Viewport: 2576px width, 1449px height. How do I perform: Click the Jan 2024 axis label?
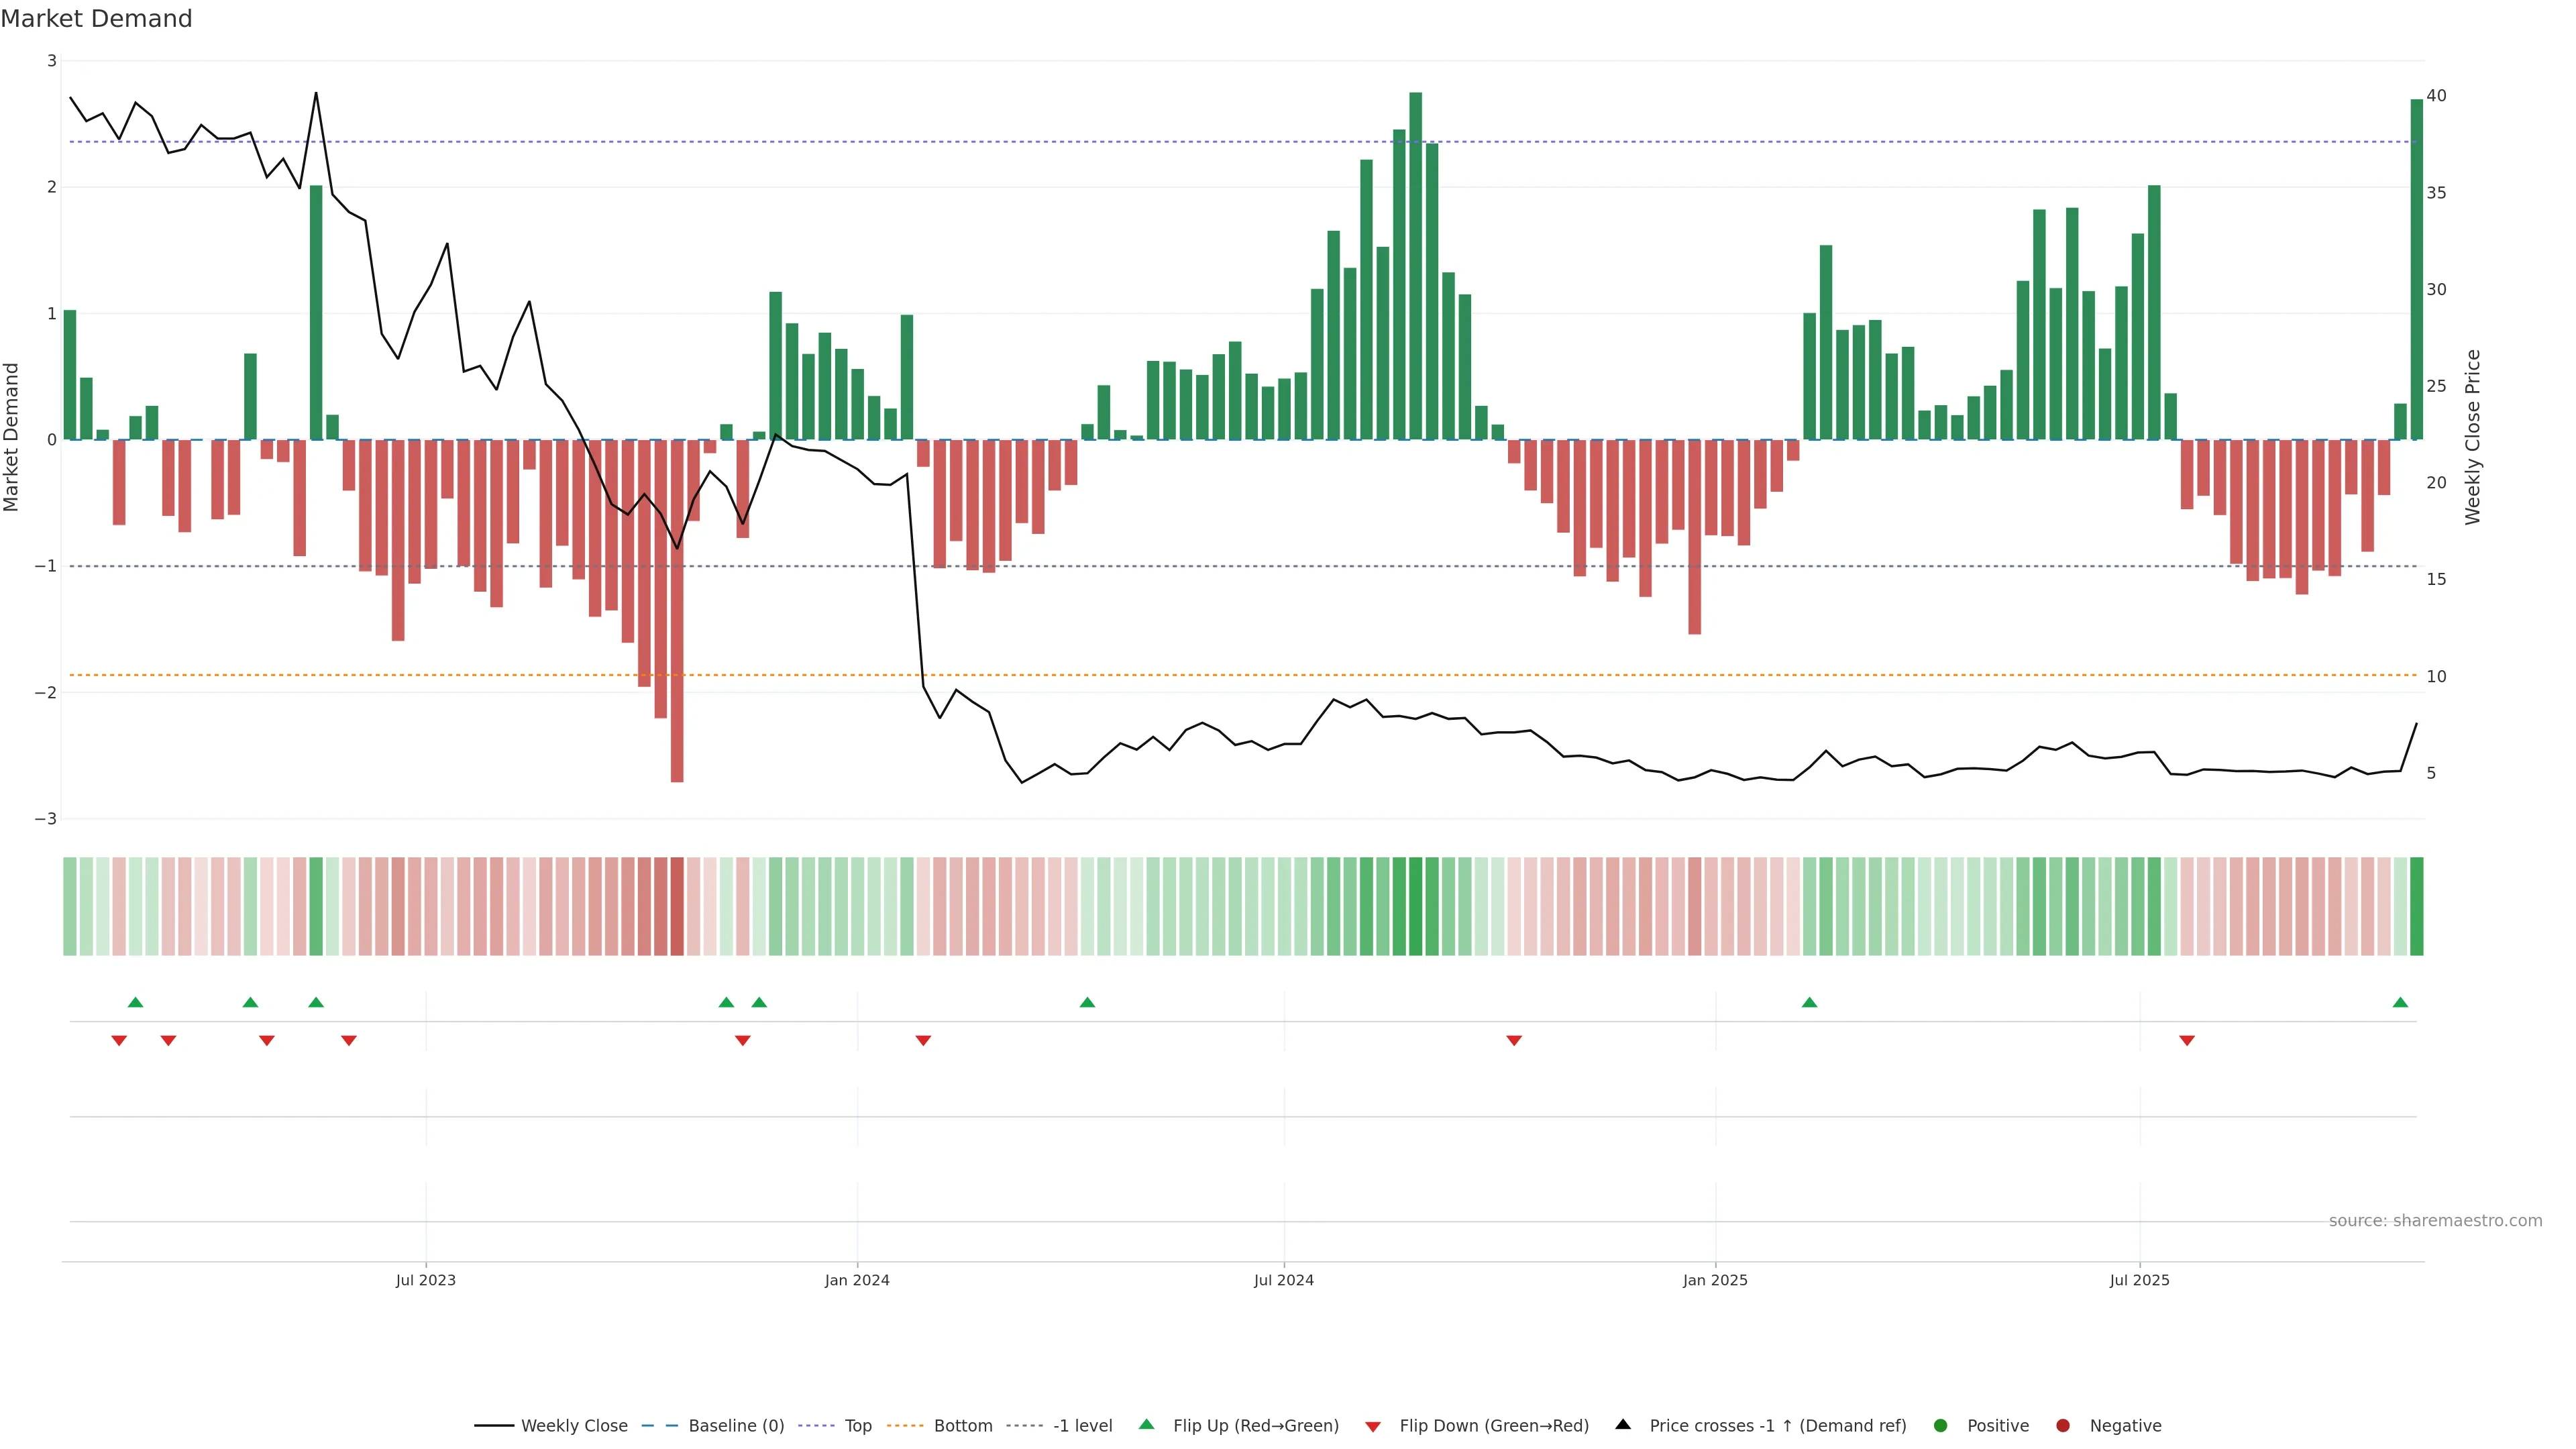pos(857,1280)
